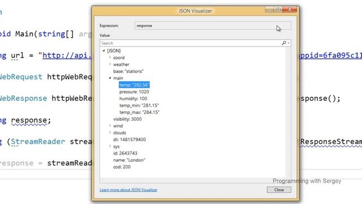Screen dimensions: 362x204
Task: Select the pressure: 1020 row
Action: point(134,92)
